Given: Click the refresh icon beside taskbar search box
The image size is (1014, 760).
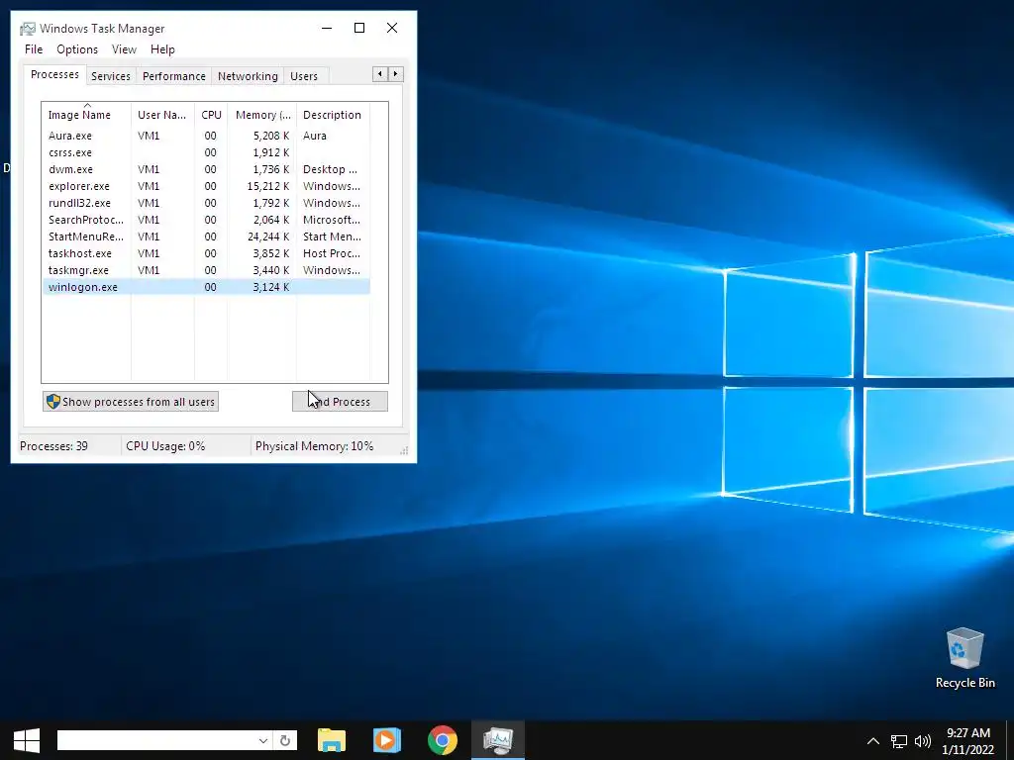Looking at the screenshot, I should coord(285,740).
